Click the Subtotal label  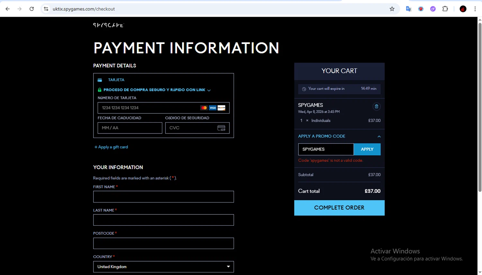pos(306,175)
